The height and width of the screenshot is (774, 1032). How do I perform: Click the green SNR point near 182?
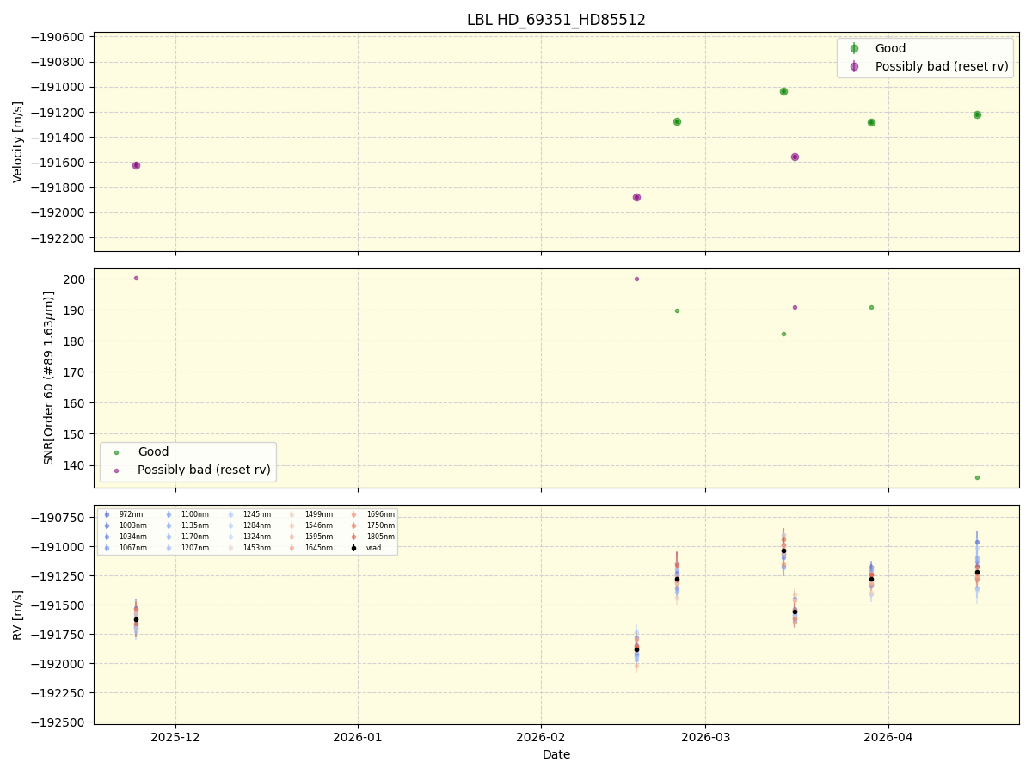tap(783, 334)
